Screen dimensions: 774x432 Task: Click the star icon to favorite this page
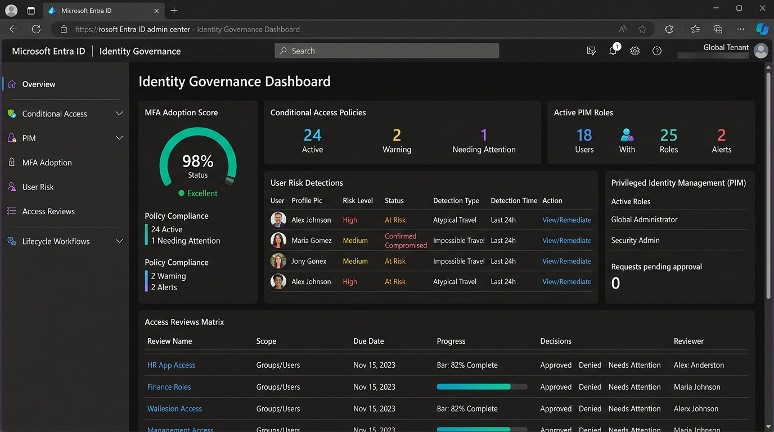[642, 29]
